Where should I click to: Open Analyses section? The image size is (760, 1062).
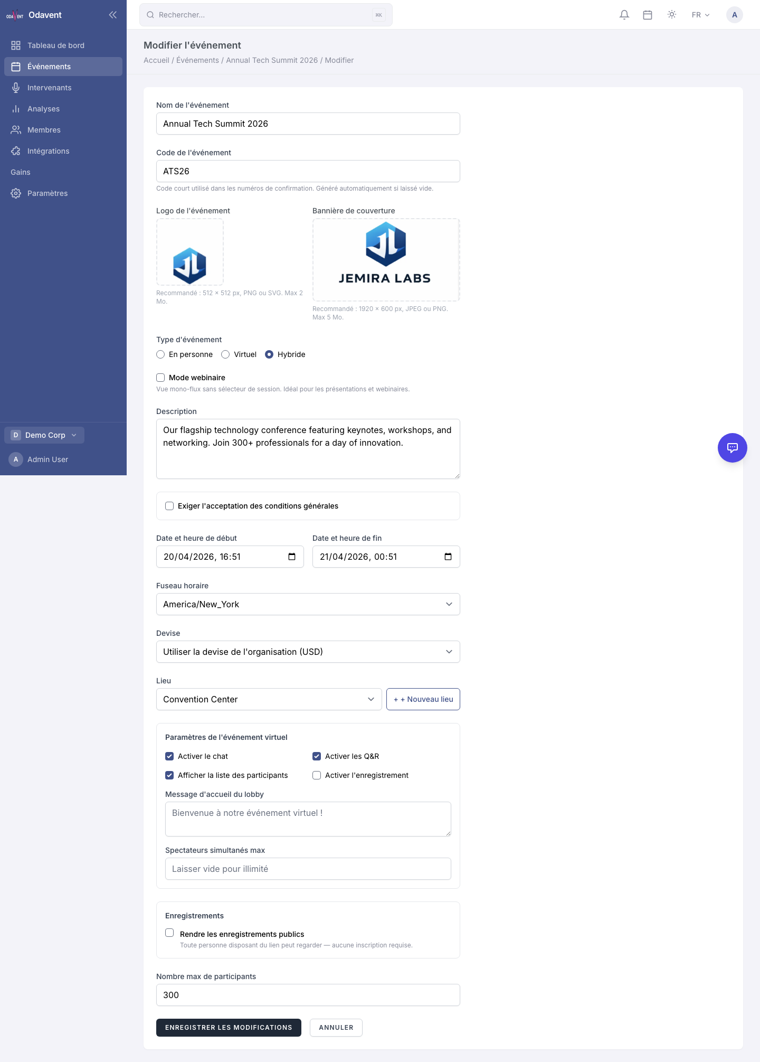point(63,109)
